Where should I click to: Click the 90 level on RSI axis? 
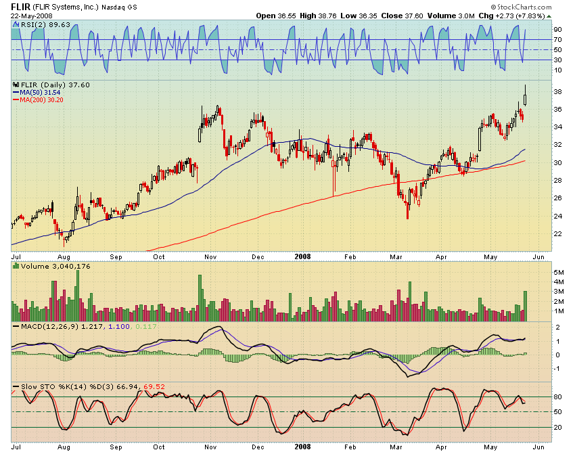(x=558, y=29)
